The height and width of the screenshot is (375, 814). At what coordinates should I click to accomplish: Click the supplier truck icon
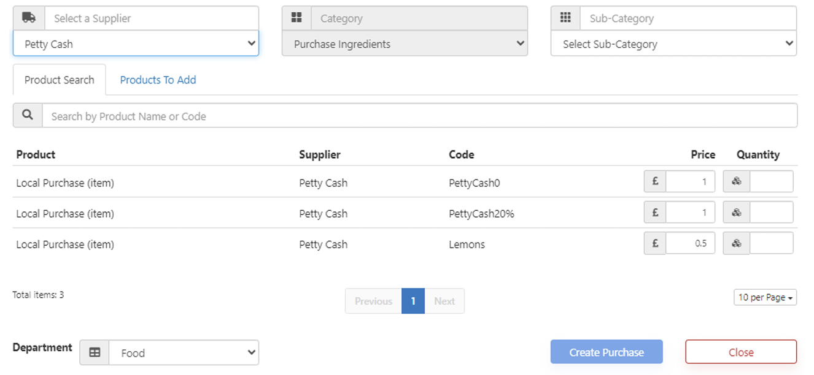(29, 18)
